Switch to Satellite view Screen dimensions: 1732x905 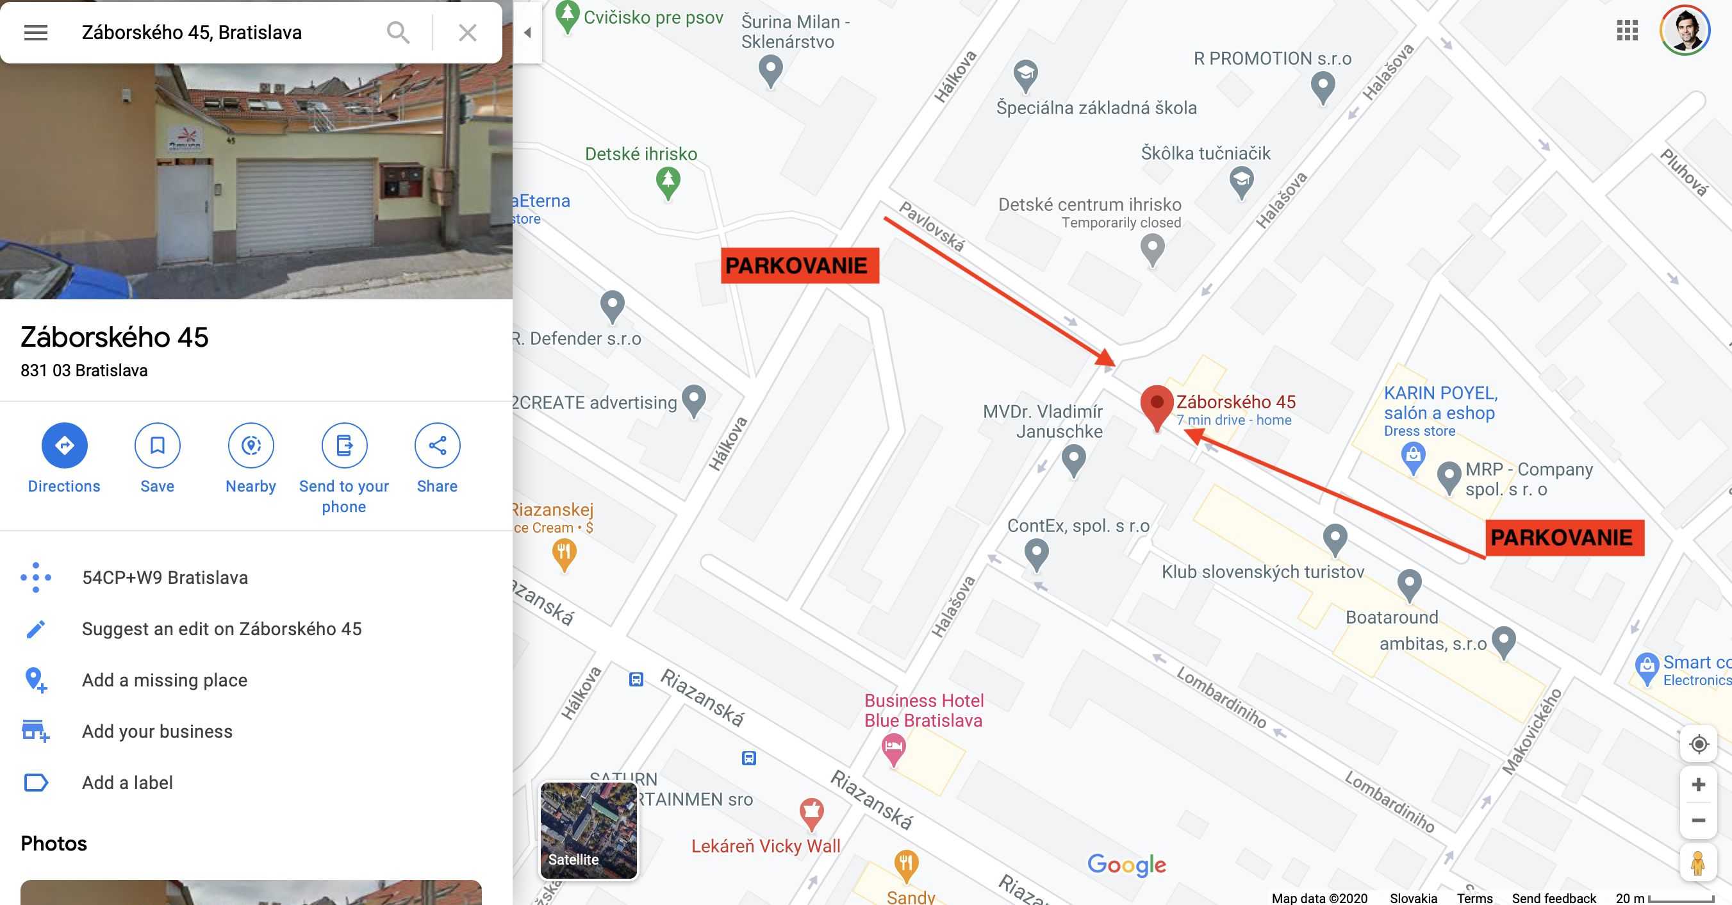(x=589, y=831)
